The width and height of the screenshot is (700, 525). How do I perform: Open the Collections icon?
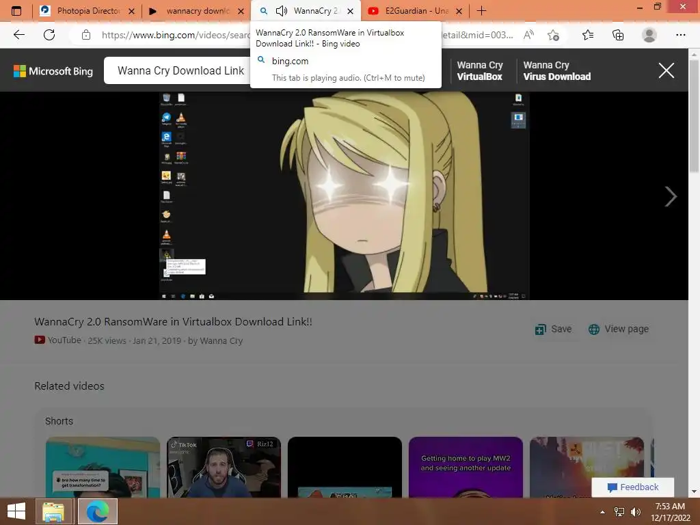(x=618, y=35)
